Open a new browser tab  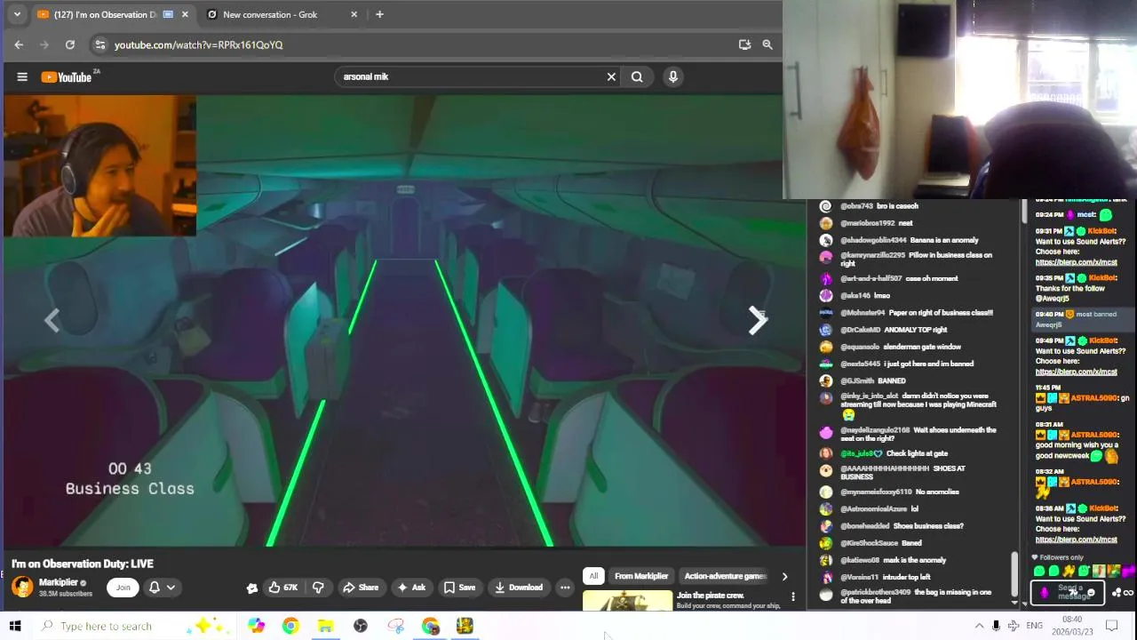[379, 14]
